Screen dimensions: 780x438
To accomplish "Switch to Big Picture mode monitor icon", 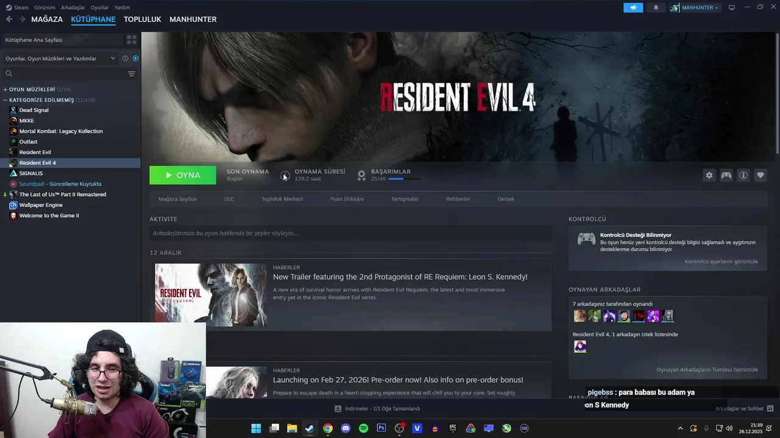I will pos(731,7).
